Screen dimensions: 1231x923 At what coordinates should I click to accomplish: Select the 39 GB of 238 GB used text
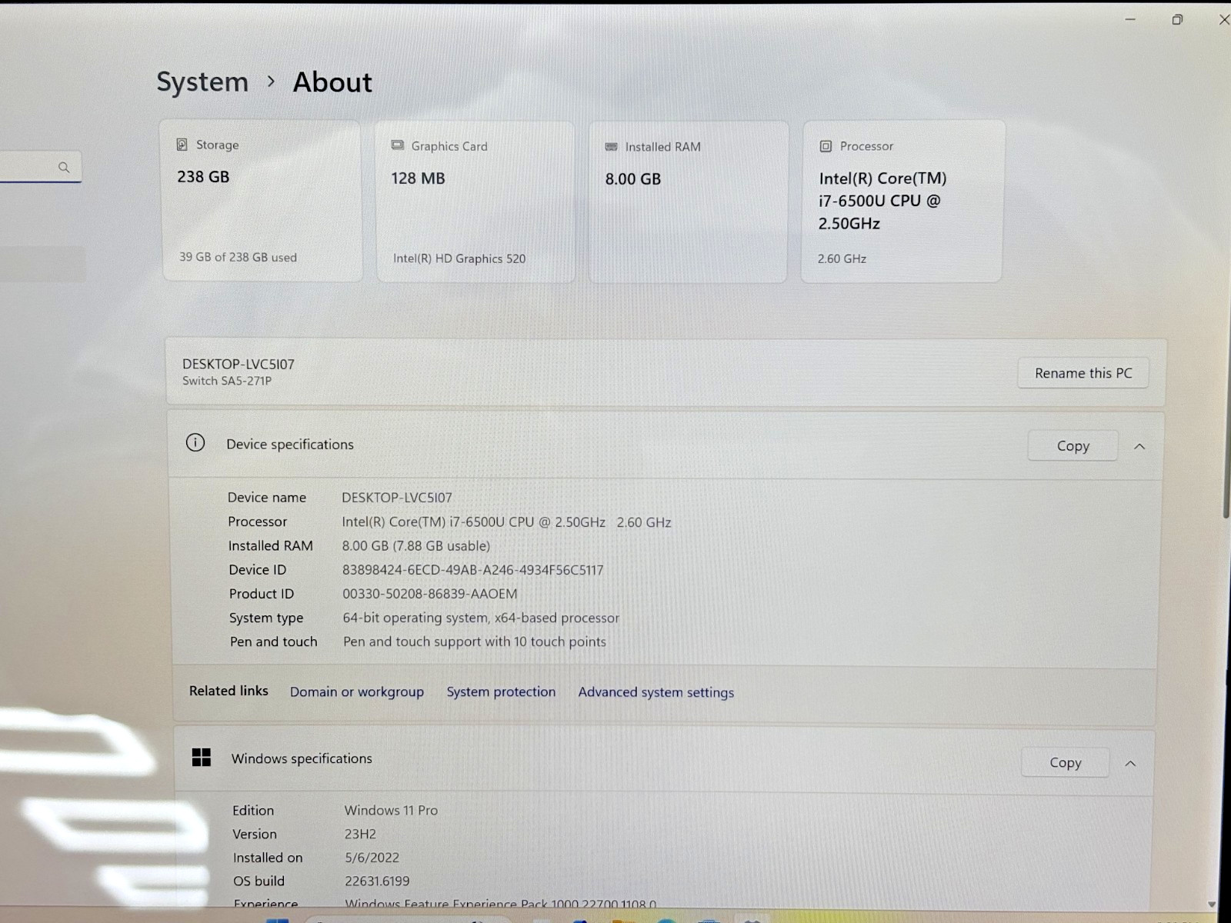238,257
